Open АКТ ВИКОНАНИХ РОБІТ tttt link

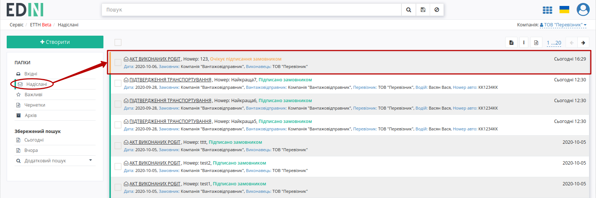(155, 142)
